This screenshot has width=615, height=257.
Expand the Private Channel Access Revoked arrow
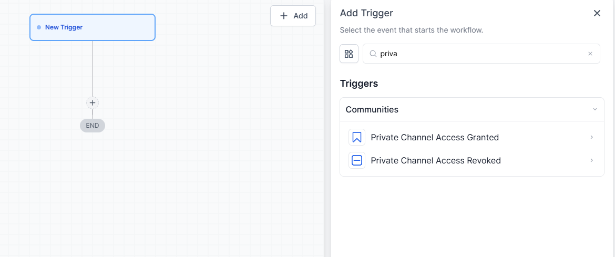[591, 161]
